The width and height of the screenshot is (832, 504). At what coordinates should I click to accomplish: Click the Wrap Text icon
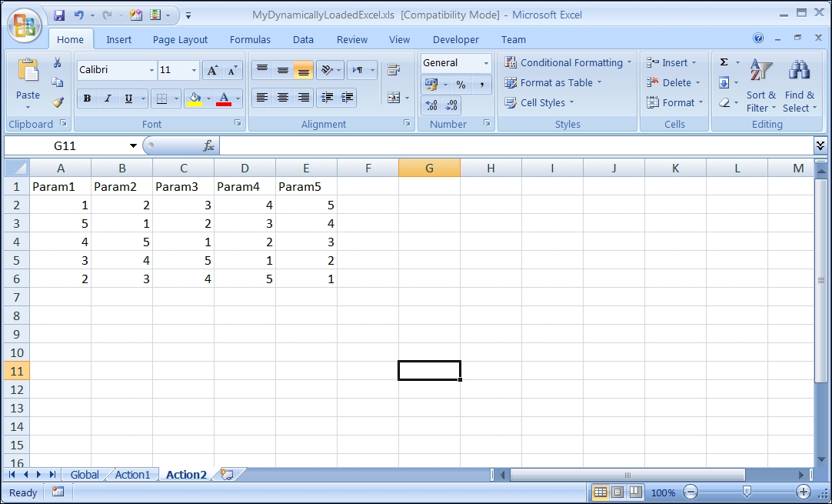pyautogui.click(x=394, y=70)
